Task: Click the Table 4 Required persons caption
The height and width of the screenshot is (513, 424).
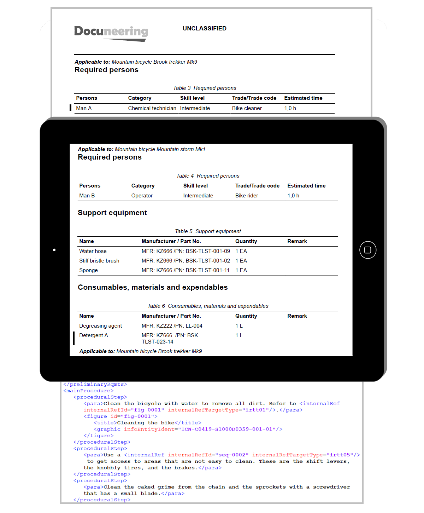Action: [208, 176]
